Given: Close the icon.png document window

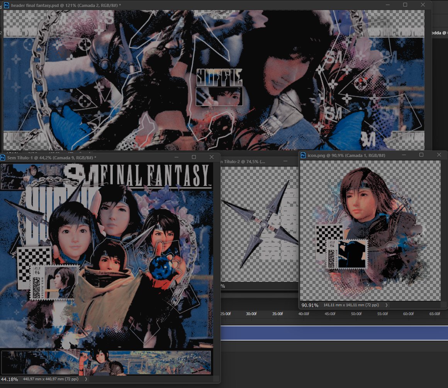Looking at the screenshot, I should coord(439,155).
